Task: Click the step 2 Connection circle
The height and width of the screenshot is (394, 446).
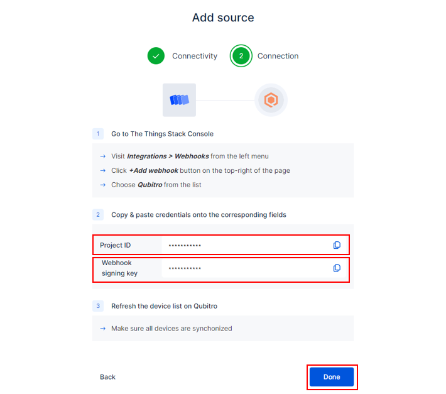Action: 241,56
